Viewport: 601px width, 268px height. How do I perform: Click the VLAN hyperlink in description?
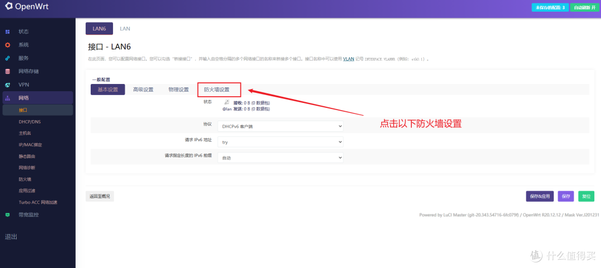348,59
